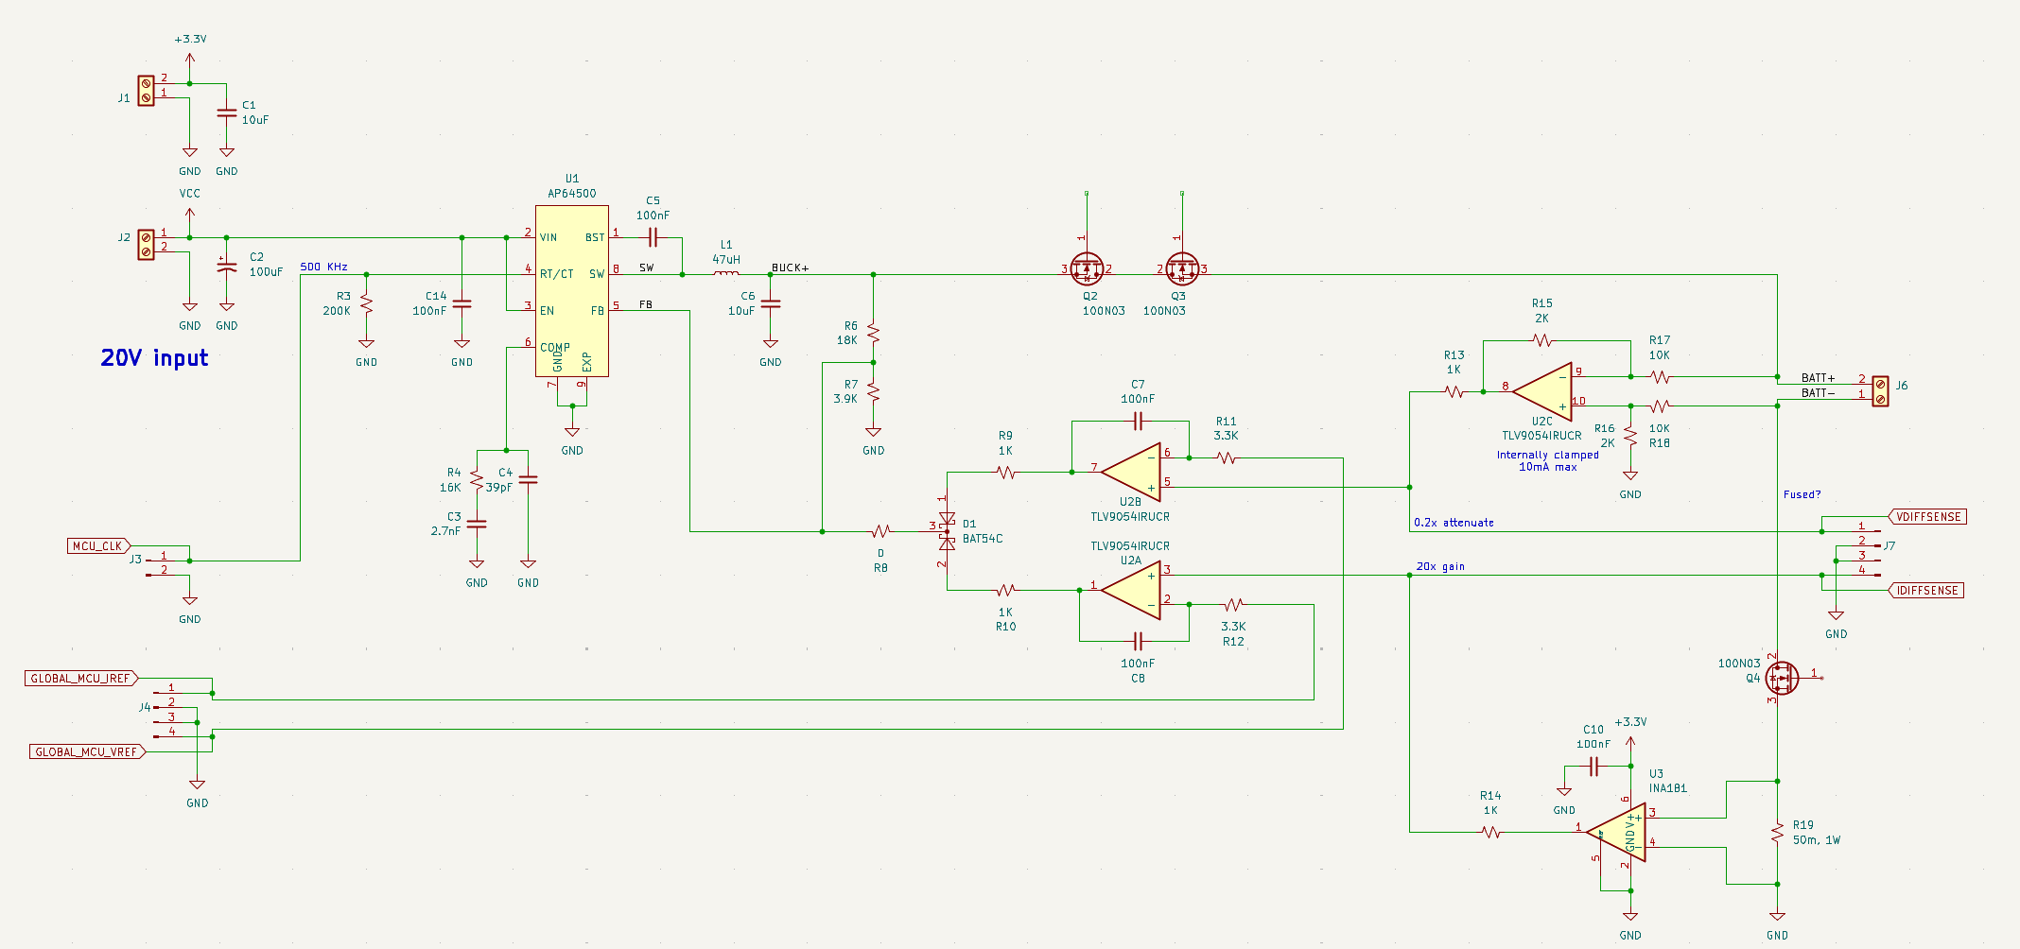2020x949 pixels.
Task: Select the C2 100uF polarized capacitor symbol
Action: coord(227,267)
